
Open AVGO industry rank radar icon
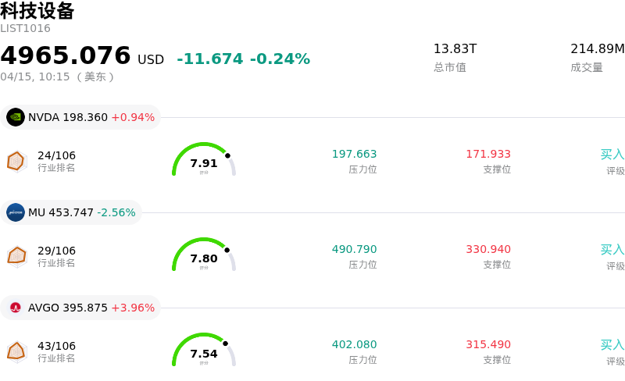16,351
